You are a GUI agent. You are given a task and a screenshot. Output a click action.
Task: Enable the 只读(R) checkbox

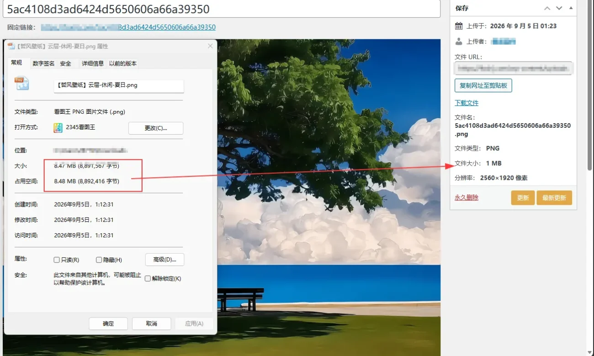[57, 260]
